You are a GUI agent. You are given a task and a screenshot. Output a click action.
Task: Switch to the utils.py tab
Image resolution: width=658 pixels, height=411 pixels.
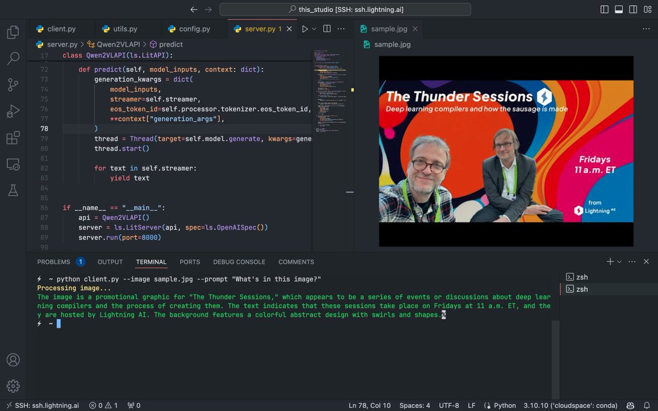tap(125, 29)
